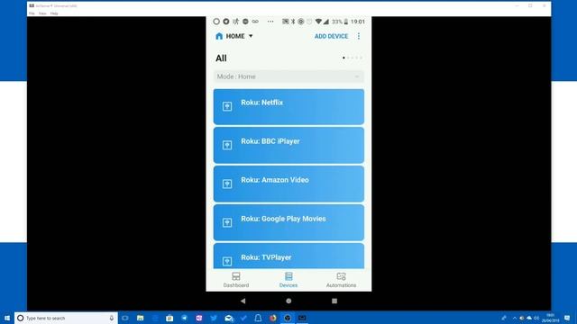The width and height of the screenshot is (577, 324).
Task: Expand the HOME location dropdown arrow
Action: (251, 36)
